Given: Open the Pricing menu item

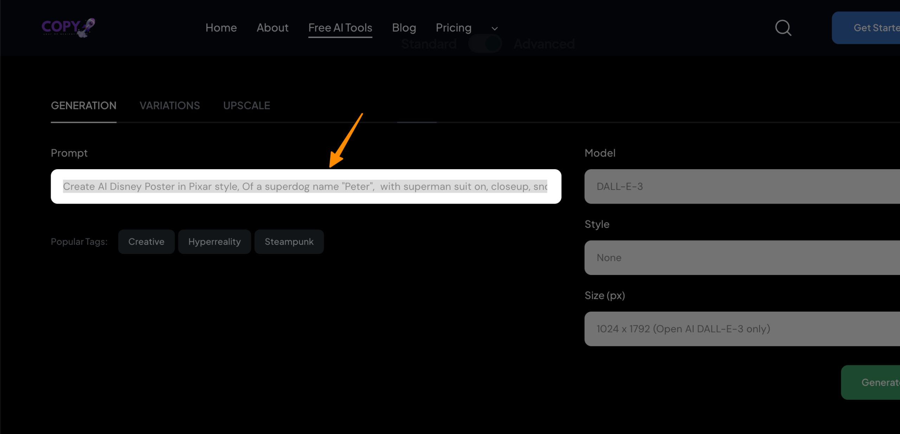Looking at the screenshot, I should pyautogui.click(x=453, y=28).
